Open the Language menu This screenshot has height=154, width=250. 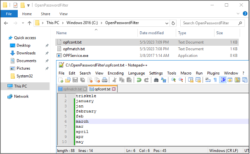coord(137,73)
